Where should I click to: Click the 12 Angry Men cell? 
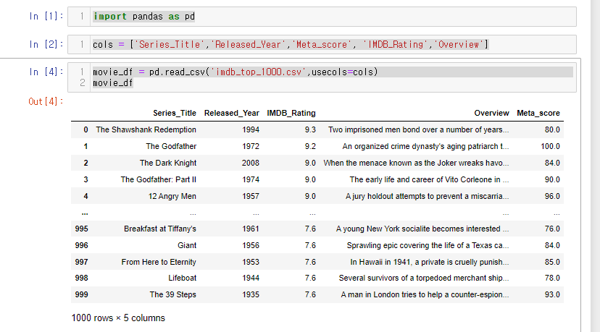pos(172,196)
